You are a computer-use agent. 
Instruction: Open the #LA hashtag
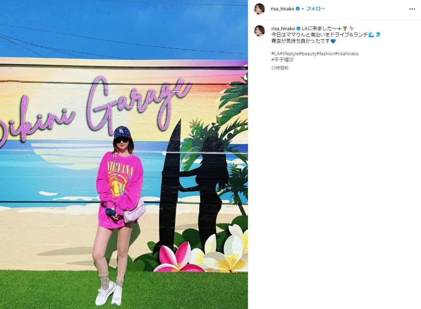click(275, 54)
